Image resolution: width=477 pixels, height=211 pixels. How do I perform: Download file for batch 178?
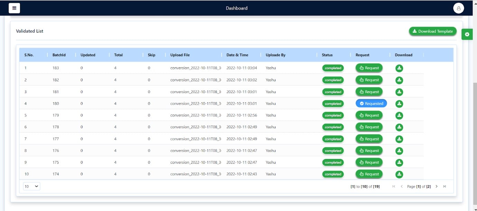[x=399, y=127]
